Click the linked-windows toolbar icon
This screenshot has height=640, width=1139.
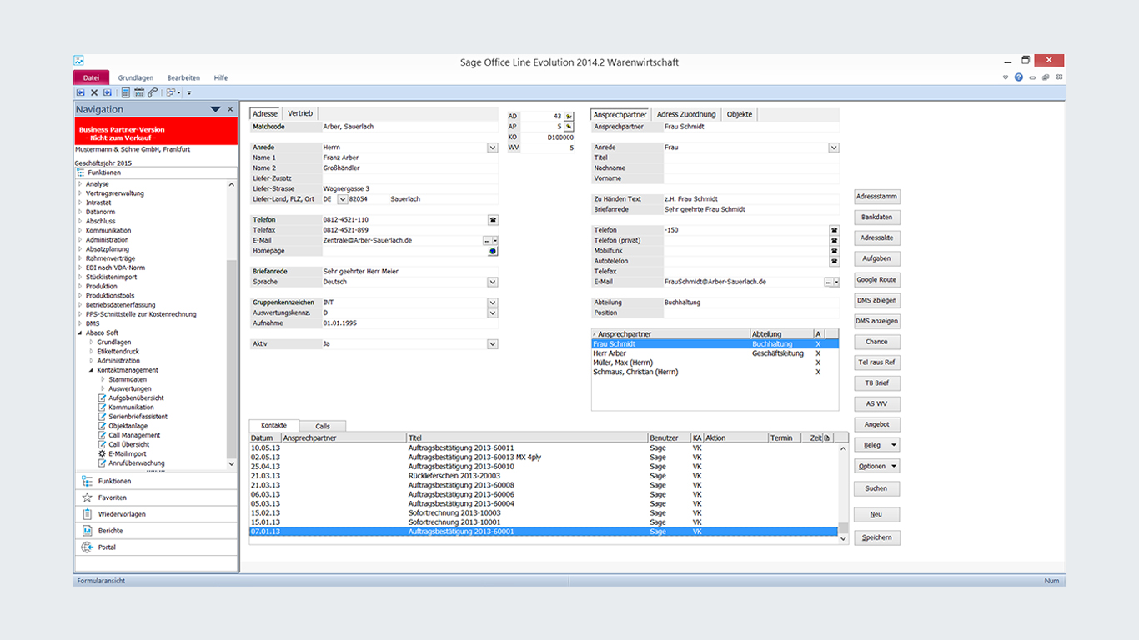(172, 92)
